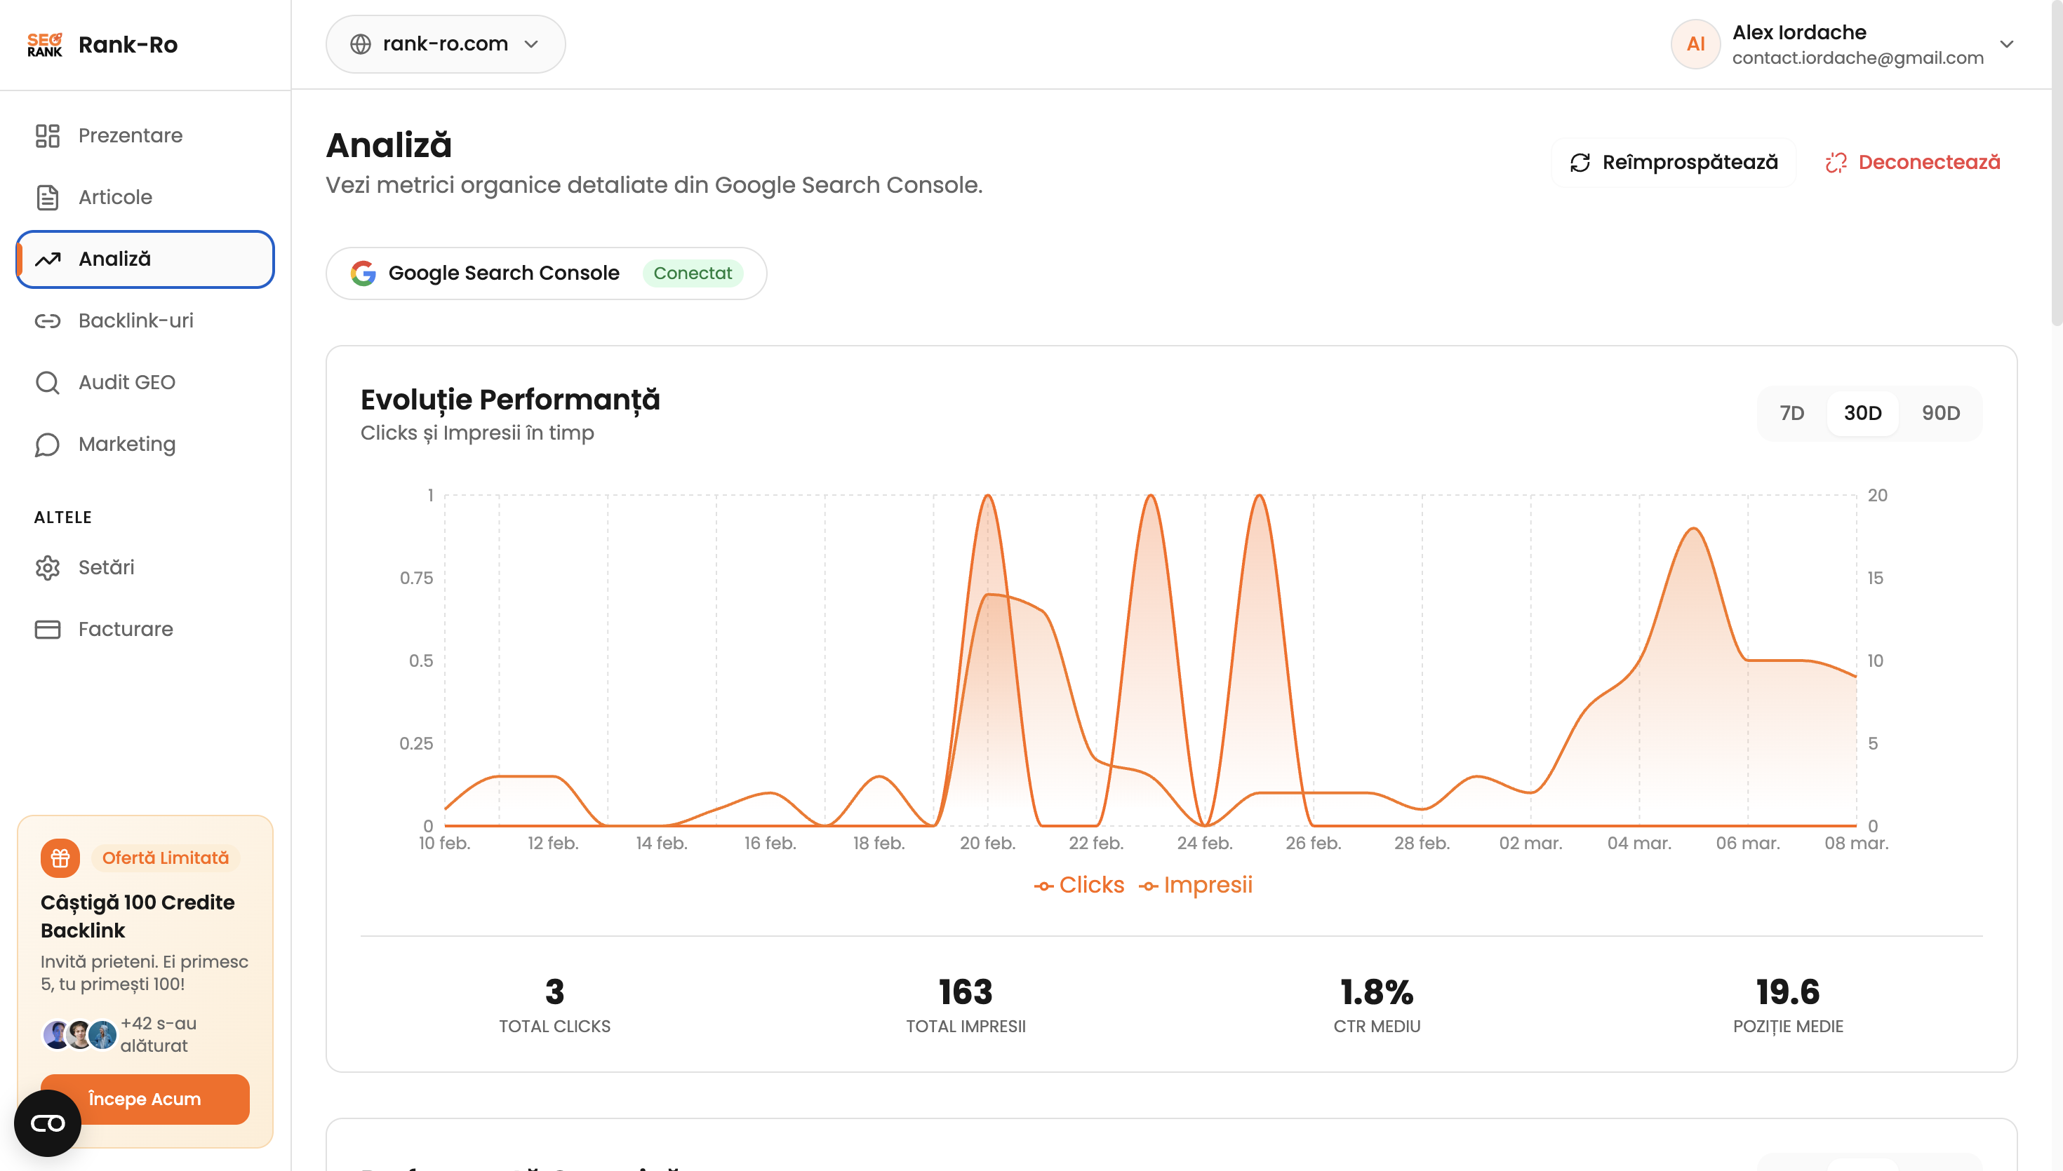
Task: Click the Backlink-uri chain link icon
Action: click(x=48, y=321)
